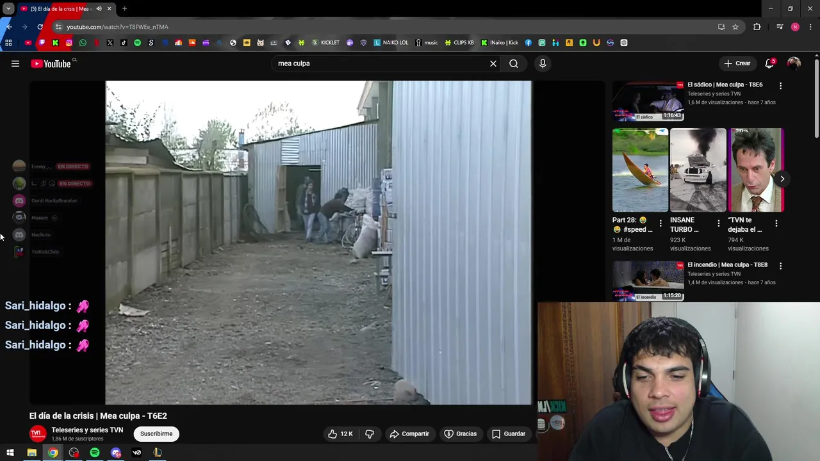The width and height of the screenshot is (820, 461).
Task: Subscribe with the Suscribirme button
Action: [156, 433]
